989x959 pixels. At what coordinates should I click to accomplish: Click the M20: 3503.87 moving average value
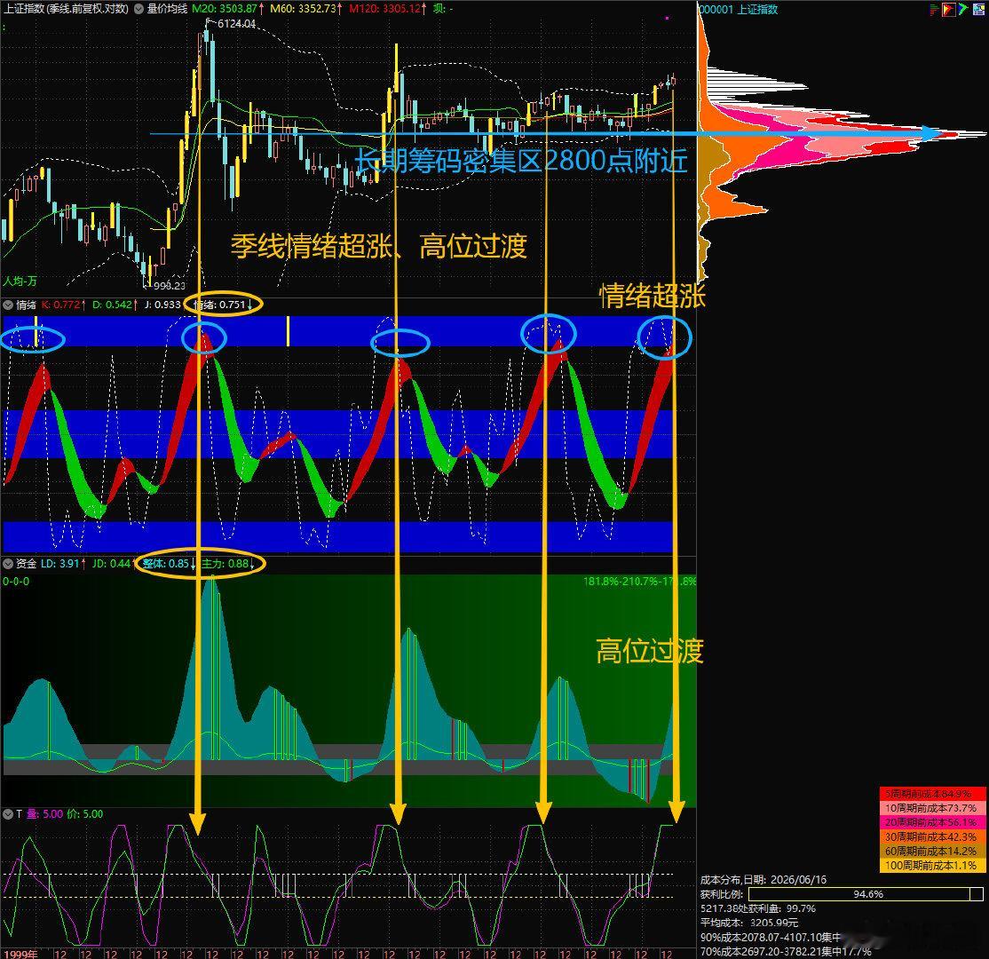[x=226, y=9]
